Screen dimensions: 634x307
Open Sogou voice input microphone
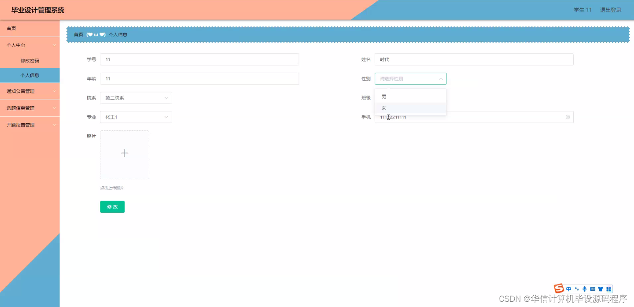(x=585, y=289)
